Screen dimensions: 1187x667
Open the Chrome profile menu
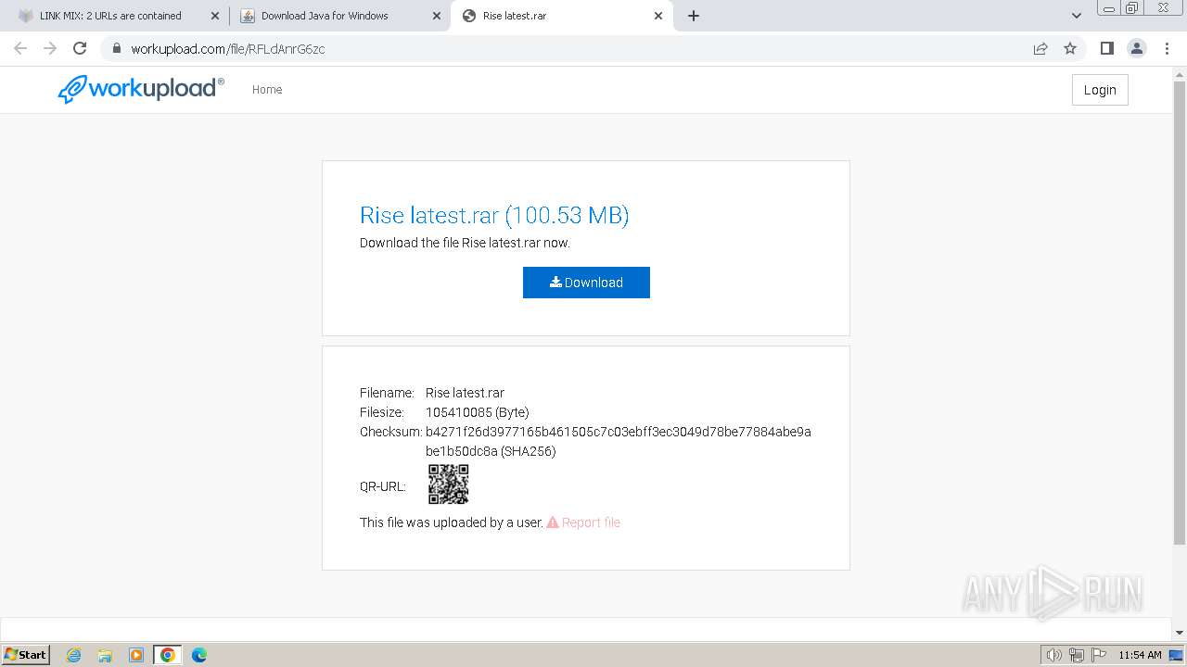point(1136,49)
